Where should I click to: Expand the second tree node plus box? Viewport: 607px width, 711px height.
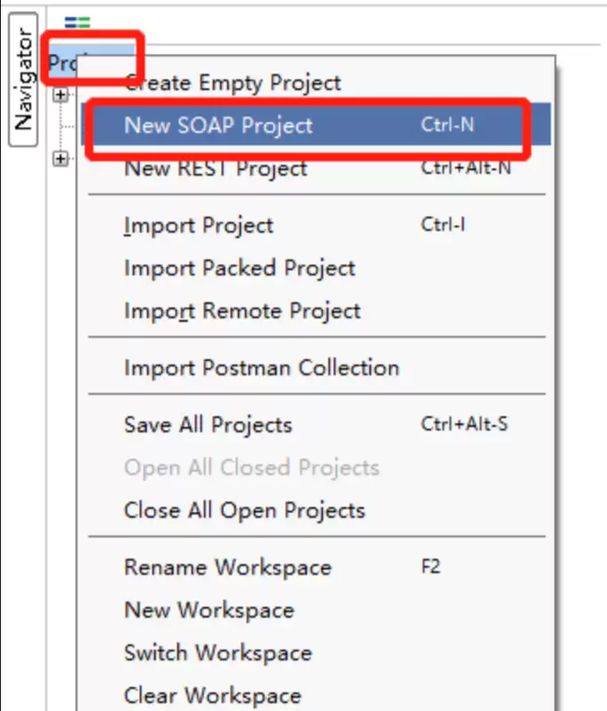click(x=61, y=159)
